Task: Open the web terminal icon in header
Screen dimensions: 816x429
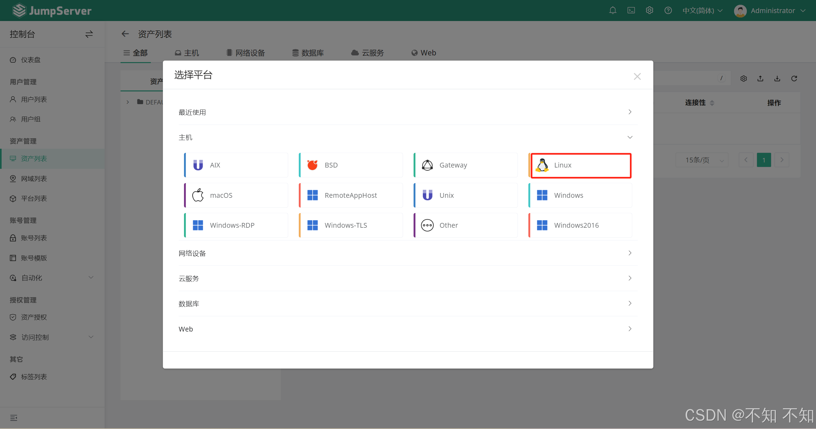Action: tap(631, 11)
